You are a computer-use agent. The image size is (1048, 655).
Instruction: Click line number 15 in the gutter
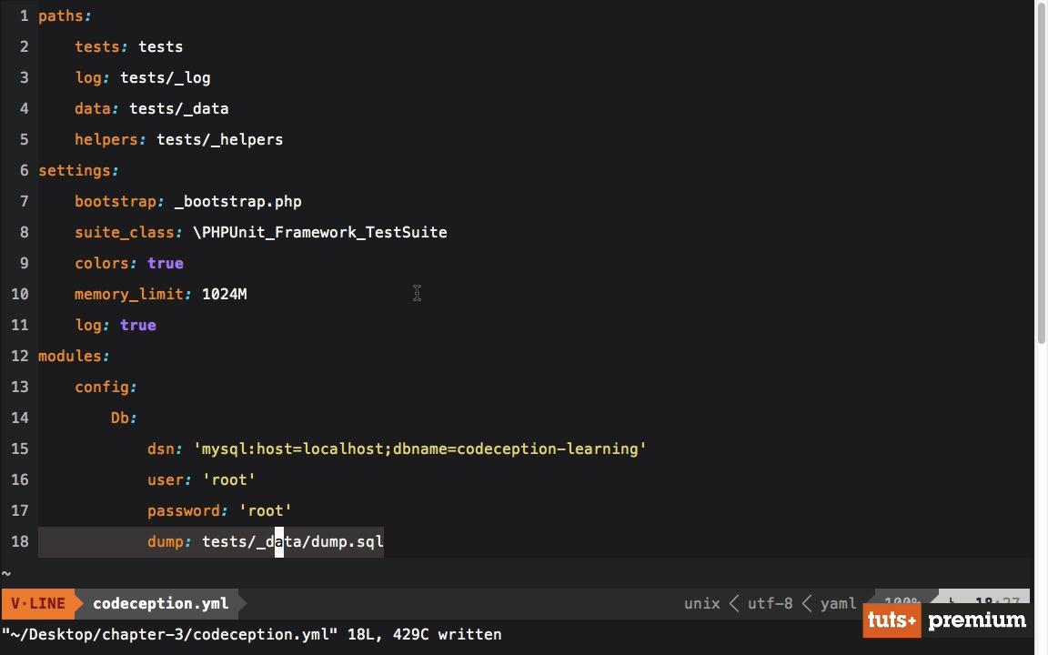pyautogui.click(x=20, y=448)
